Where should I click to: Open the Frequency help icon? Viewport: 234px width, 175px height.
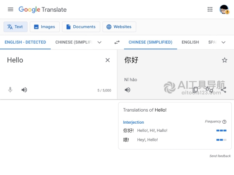pyautogui.click(x=224, y=122)
